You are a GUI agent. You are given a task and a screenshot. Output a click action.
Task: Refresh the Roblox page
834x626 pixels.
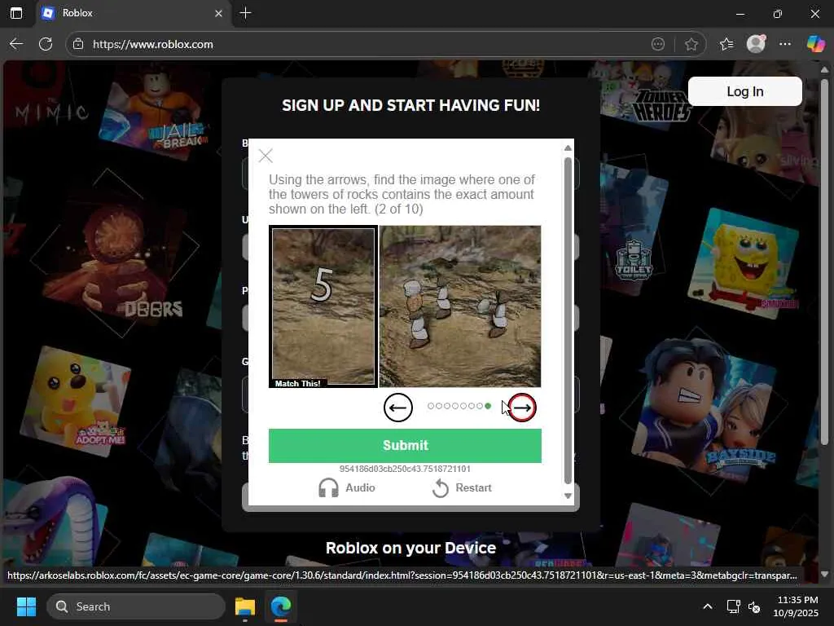coord(46,44)
